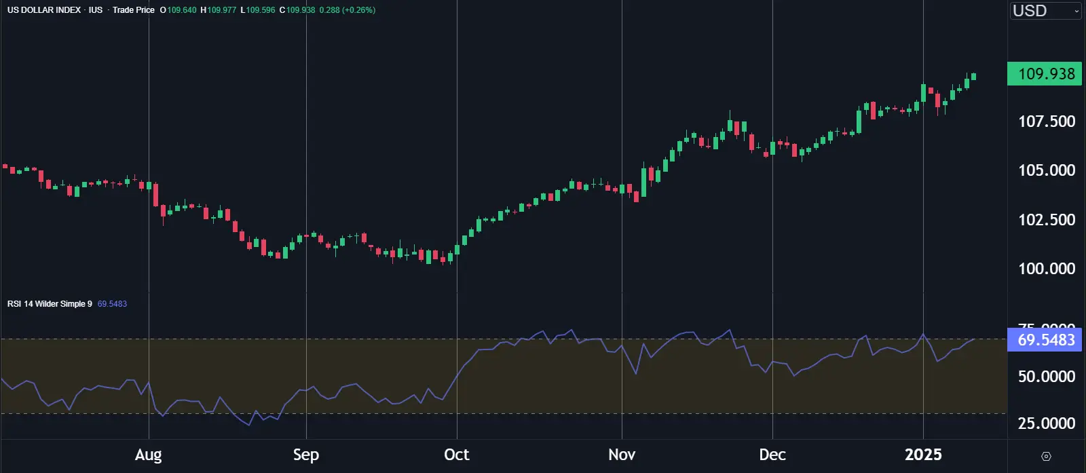The height and width of the screenshot is (473, 1086).
Task: Click the Sep label on time axis
Action: (306, 455)
